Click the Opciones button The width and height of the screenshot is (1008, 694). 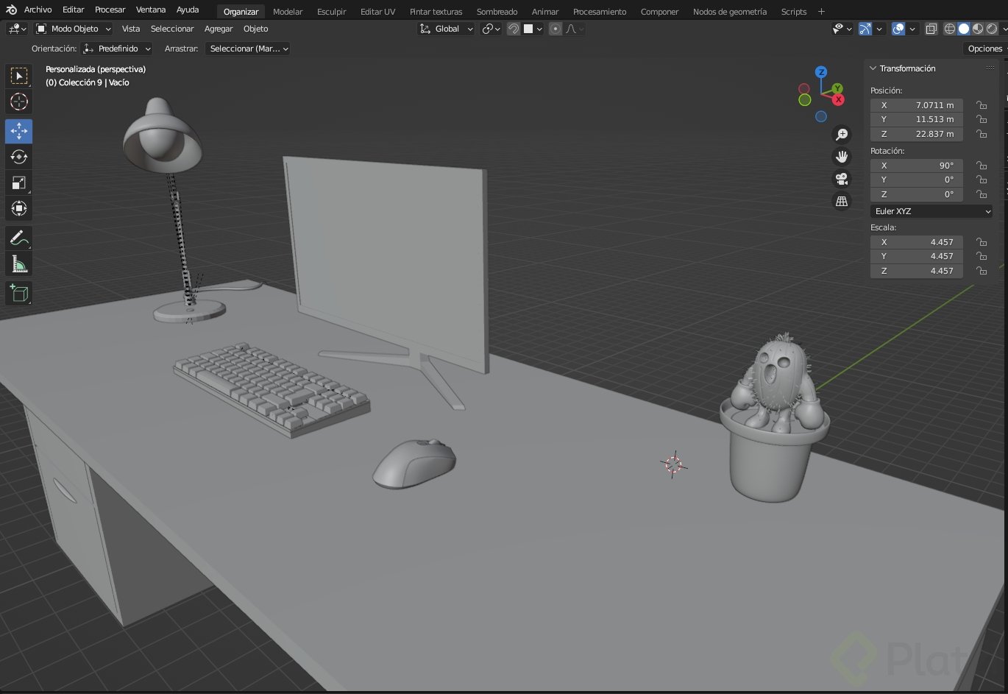coord(984,49)
